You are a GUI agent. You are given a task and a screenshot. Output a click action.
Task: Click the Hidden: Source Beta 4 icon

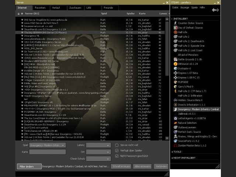point(176,100)
